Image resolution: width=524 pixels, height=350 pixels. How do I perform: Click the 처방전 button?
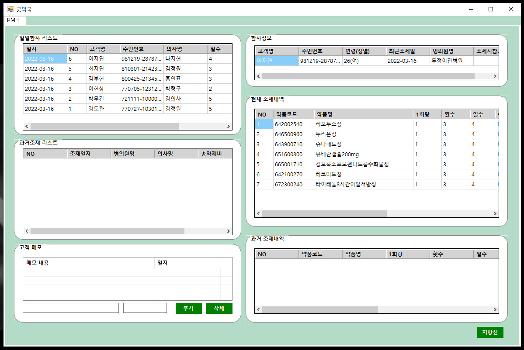(489, 332)
